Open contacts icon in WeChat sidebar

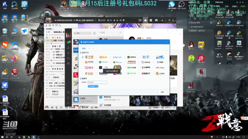click(68, 48)
